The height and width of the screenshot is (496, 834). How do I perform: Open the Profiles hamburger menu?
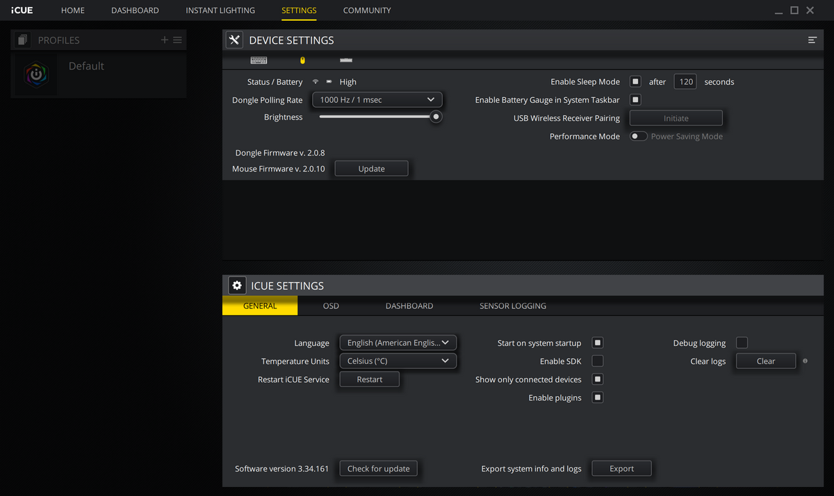pyautogui.click(x=178, y=40)
